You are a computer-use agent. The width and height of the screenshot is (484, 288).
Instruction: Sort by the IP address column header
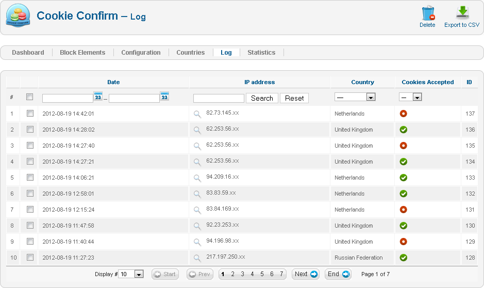point(260,82)
